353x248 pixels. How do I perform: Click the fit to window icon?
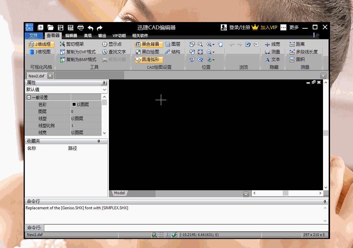pyautogui.click(x=200, y=52)
